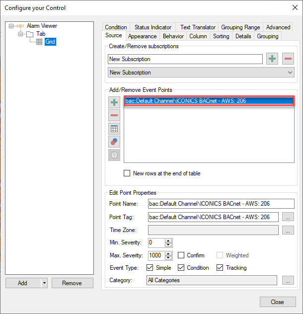
Task: Uncheck the Tracking event type
Action: point(220,267)
